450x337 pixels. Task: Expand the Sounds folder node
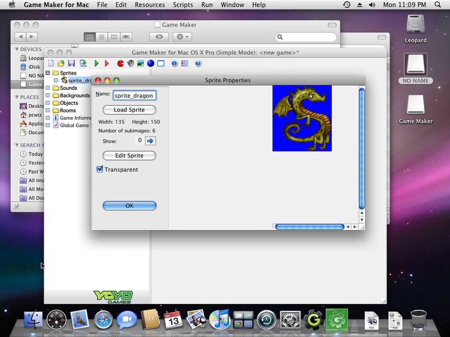point(48,88)
